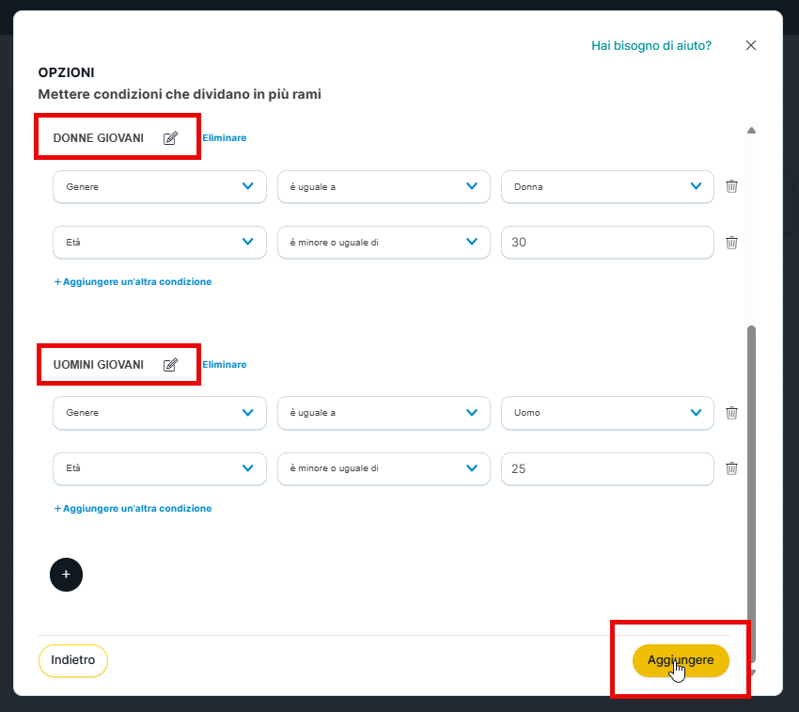This screenshot has height=712, width=799.
Task: Change operator 'è minore o uguale di' for age 30
Action: point(384,243)
